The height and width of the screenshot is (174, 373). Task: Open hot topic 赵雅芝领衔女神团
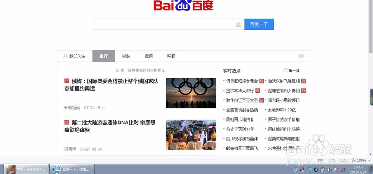(284, 91)
